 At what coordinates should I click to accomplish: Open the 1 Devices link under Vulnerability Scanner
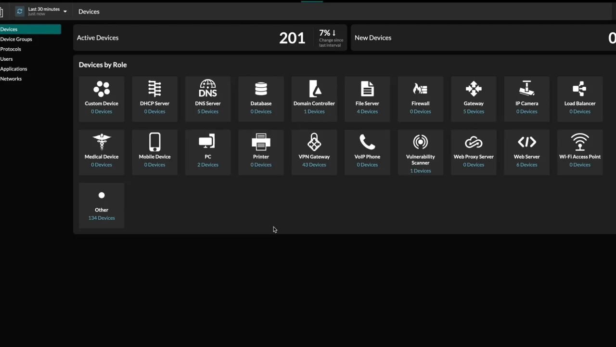pos(420,171)
